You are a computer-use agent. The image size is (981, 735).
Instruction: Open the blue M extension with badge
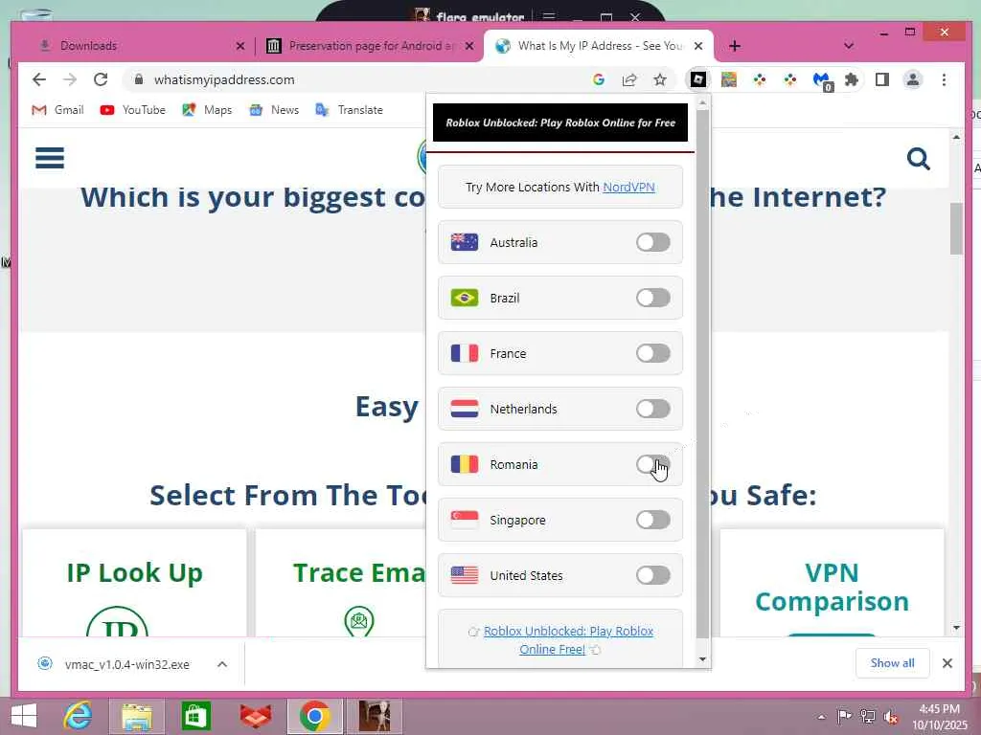(821, 80)
